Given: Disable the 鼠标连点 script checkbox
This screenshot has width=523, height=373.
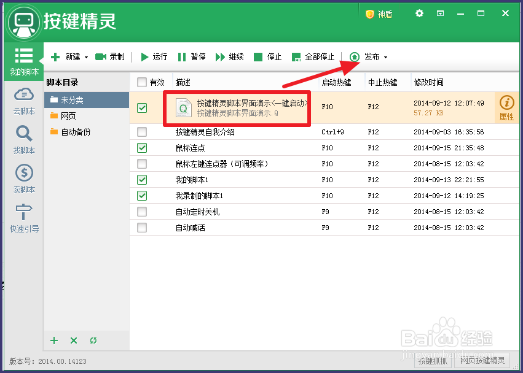Looking at the screenshot, I should click(x=143, y=148).
